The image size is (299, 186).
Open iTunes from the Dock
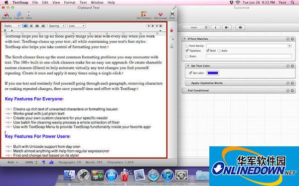167,175
